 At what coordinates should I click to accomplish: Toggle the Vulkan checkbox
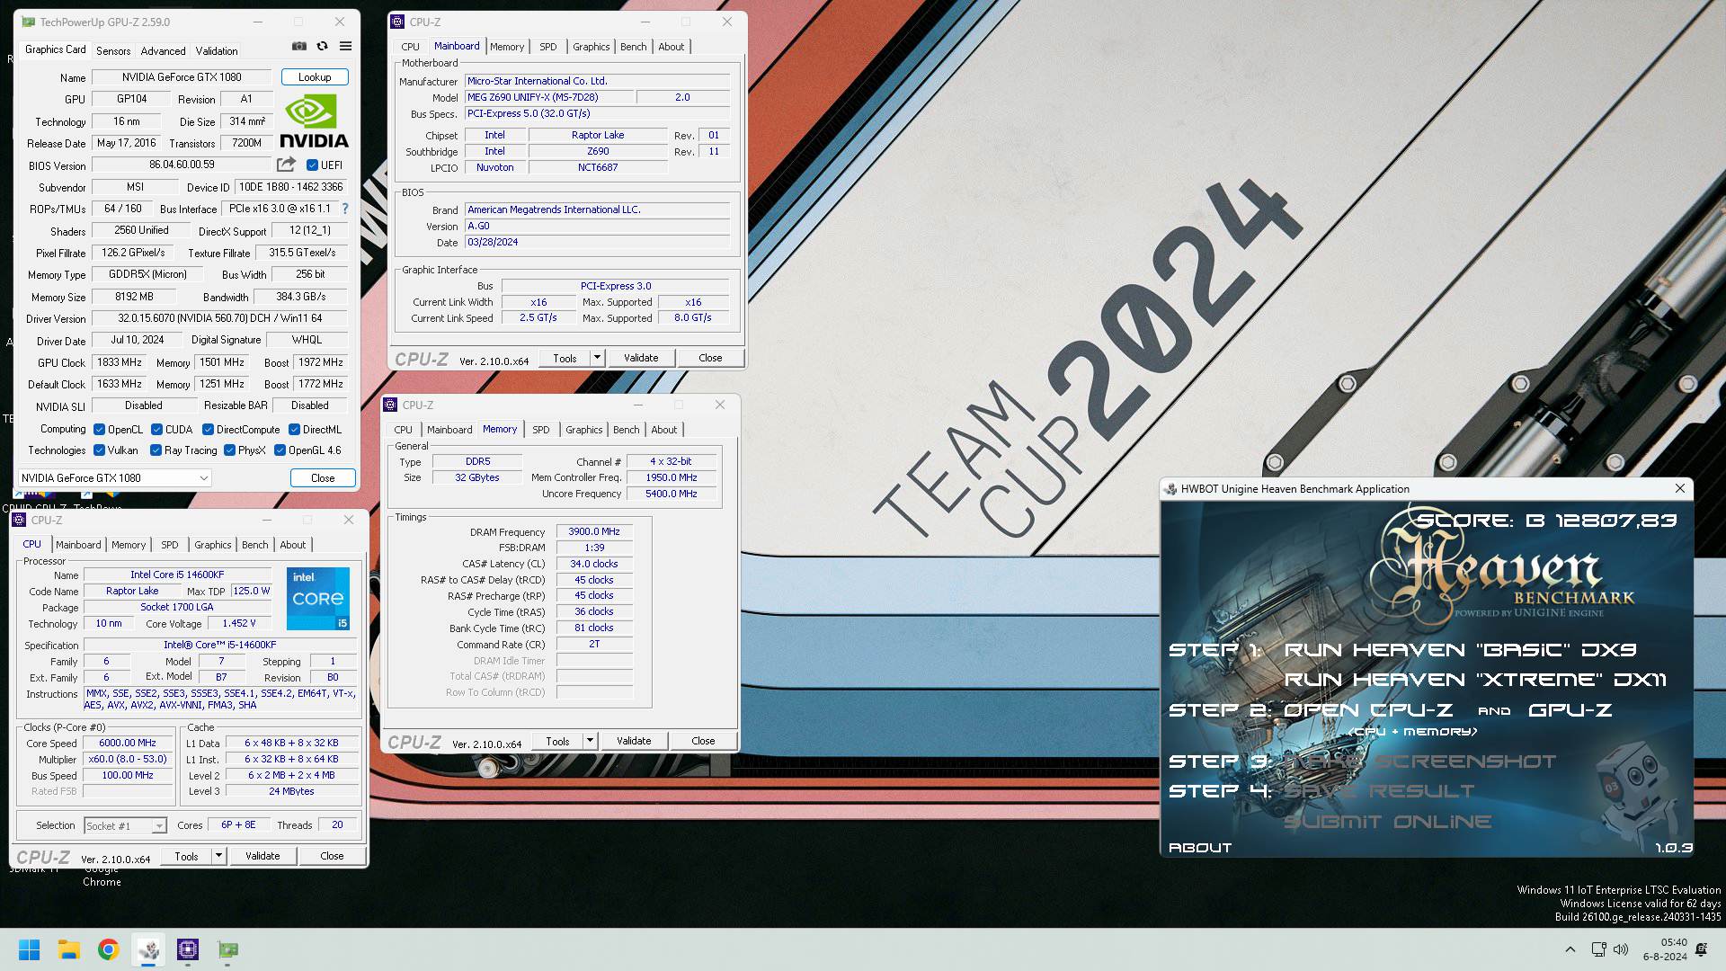coord(100,450)
